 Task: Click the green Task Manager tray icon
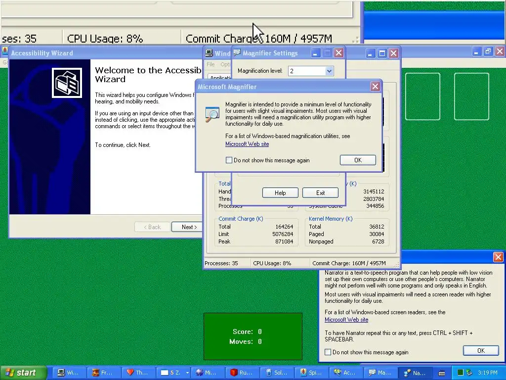461,373
